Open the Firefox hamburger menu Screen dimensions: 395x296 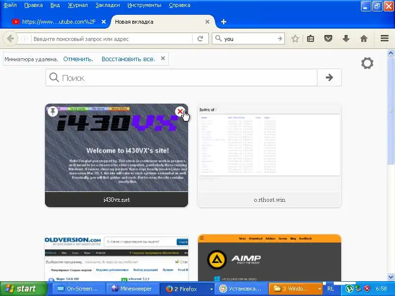[x=385, y=38]
